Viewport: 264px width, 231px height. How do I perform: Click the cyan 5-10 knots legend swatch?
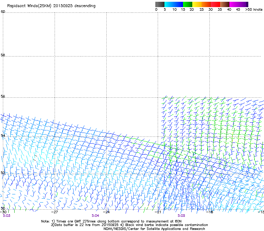click(169, 4)
